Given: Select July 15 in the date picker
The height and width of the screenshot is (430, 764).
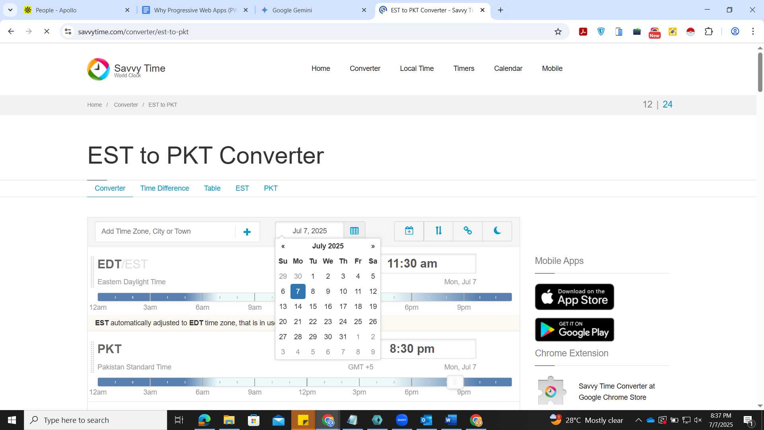Looking at the screenshot, I should pyautogui.click(x=313, y=307).
